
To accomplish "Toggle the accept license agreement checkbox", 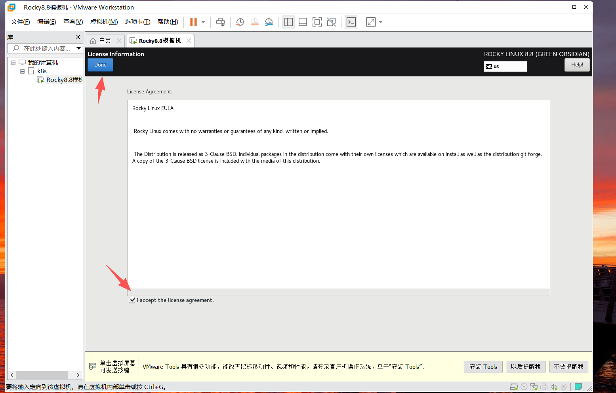I will click(x=132, y=300).
